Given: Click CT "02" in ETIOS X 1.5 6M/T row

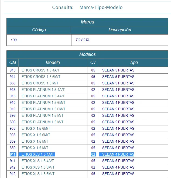Looking at the screenshot, I should tap(93, 128).
